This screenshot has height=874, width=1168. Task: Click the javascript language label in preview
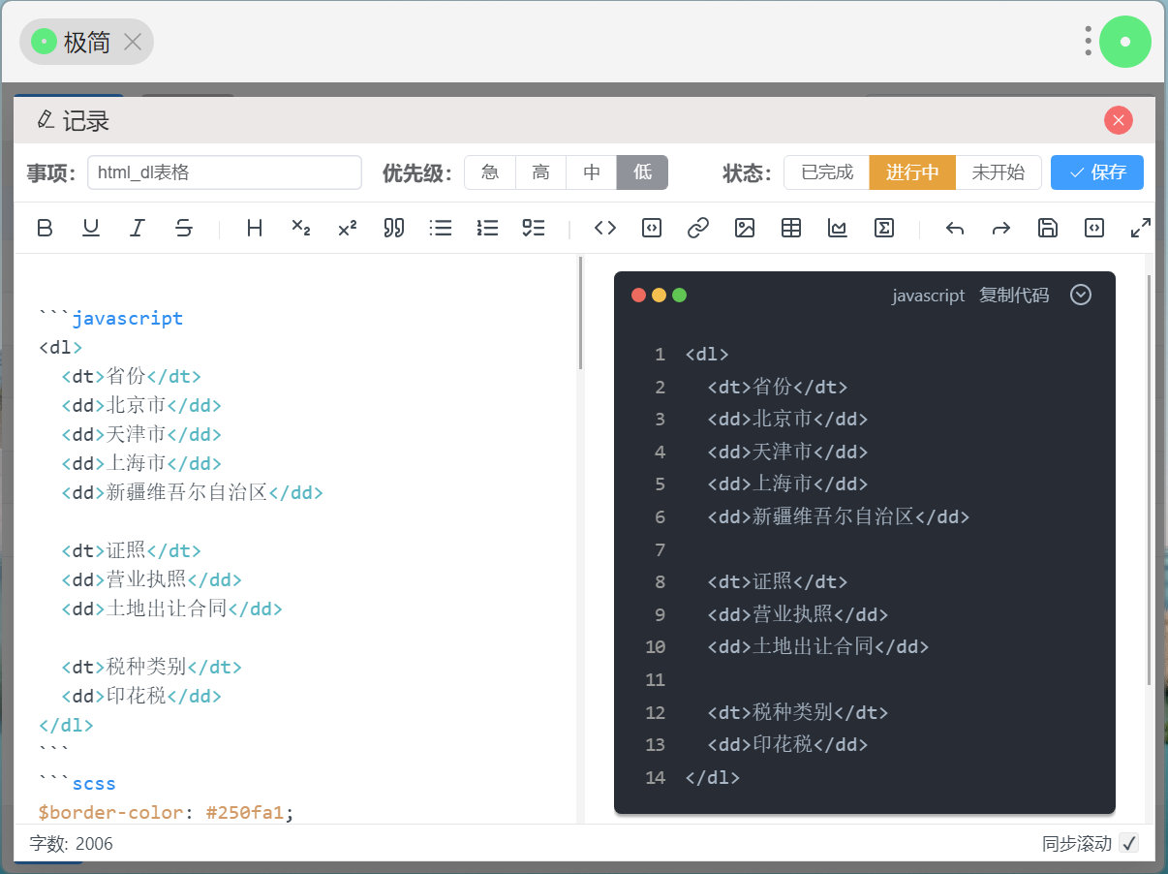[x=929, y=296]
